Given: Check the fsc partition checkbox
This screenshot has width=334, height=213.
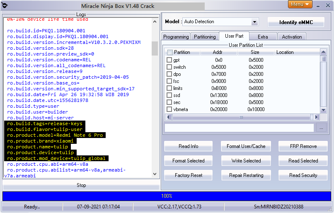Looking at the screenshot, I should (x=169, y=81).
